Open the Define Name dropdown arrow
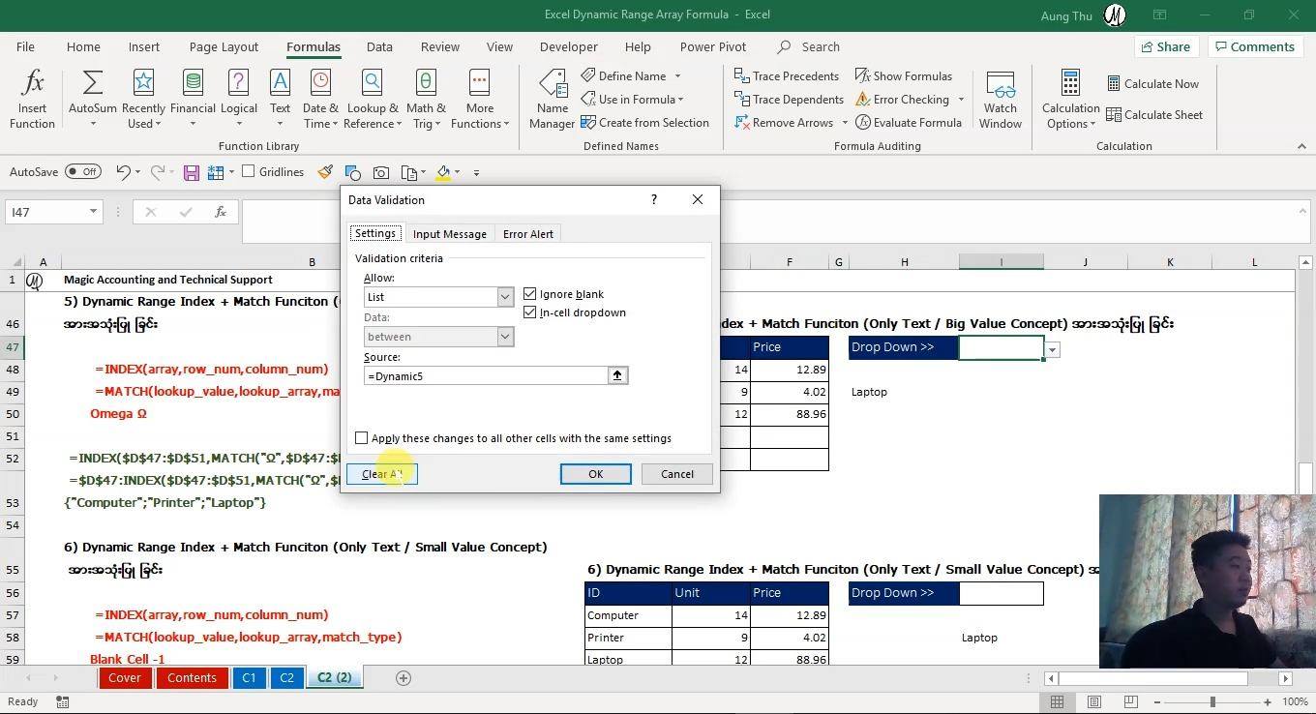This screenshot has width=1316, height=714. point(677,76)
